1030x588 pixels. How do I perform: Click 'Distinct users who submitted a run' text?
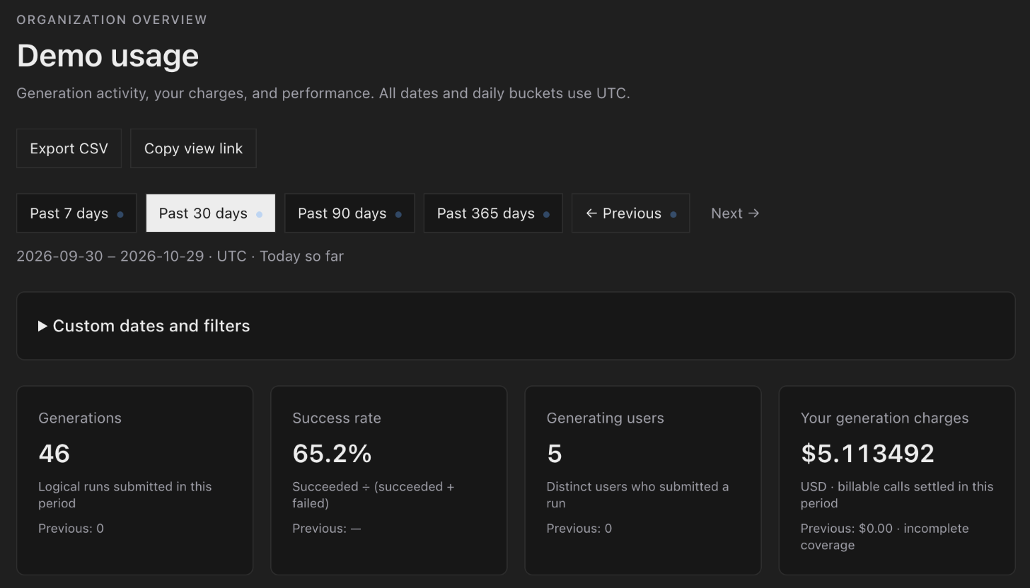point(637,495)
